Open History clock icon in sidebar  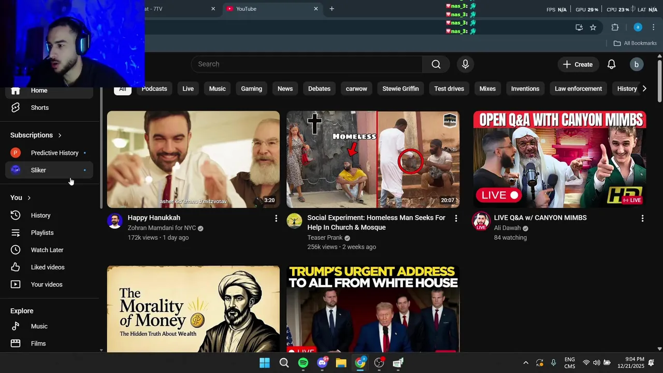(16, 216)
